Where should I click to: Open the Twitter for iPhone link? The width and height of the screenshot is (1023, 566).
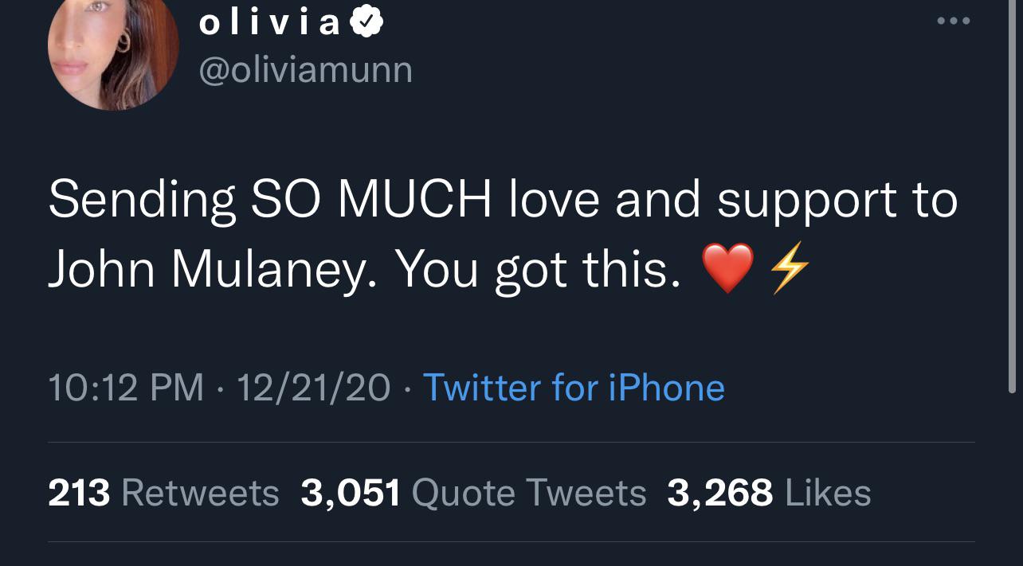[573, 388]
